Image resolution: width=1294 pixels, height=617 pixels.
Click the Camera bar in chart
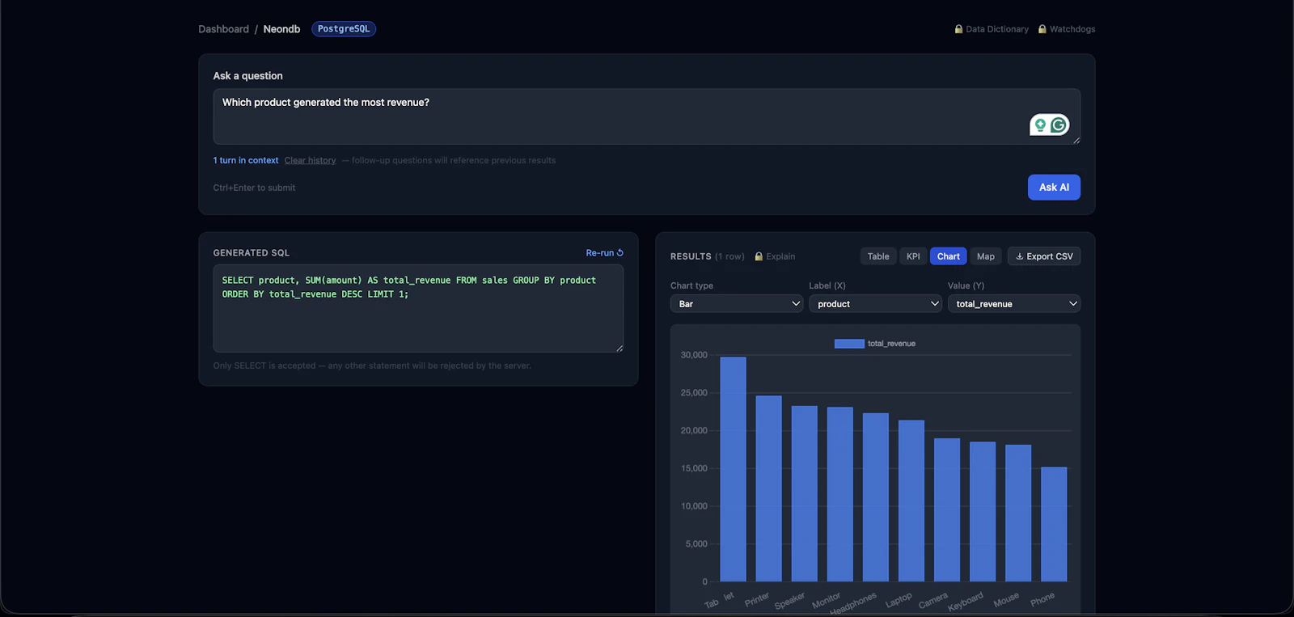click(947, 509)
